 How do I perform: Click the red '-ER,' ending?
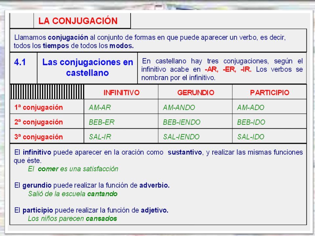229,69
